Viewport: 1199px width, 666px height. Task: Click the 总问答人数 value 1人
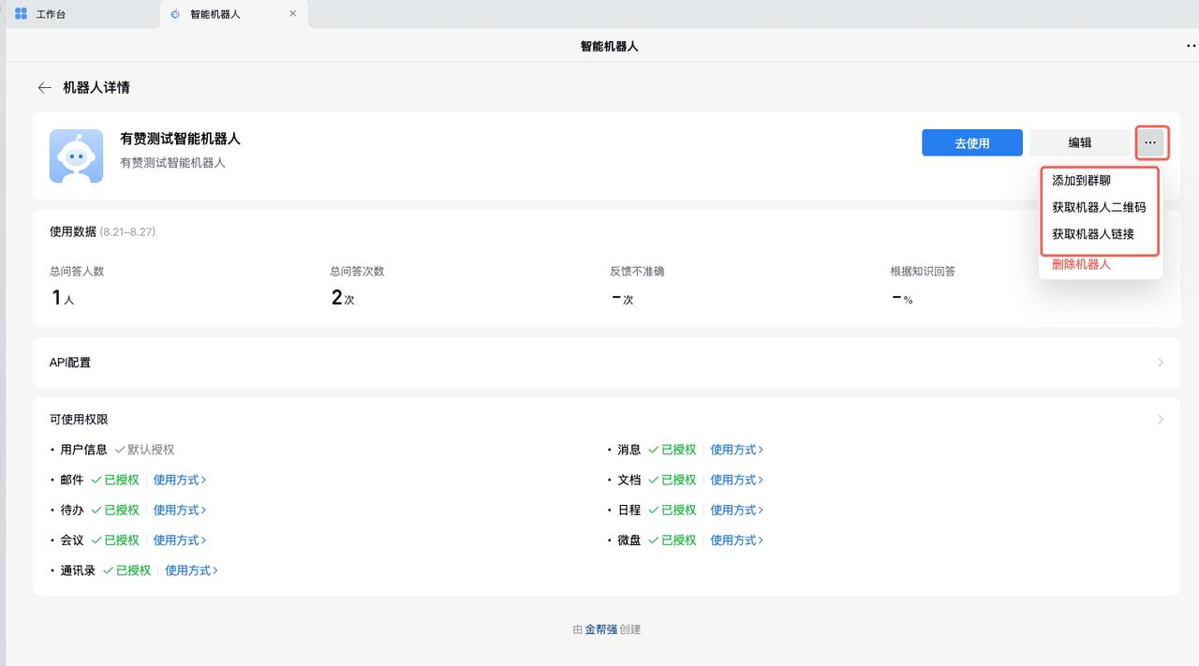point(63,298)
